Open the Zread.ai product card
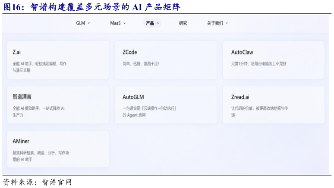 pyautogui.click(x=274, y=105)
